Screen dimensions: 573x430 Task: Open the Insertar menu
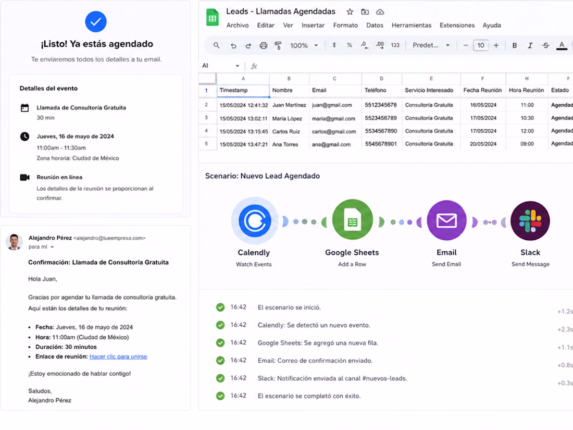313,25
